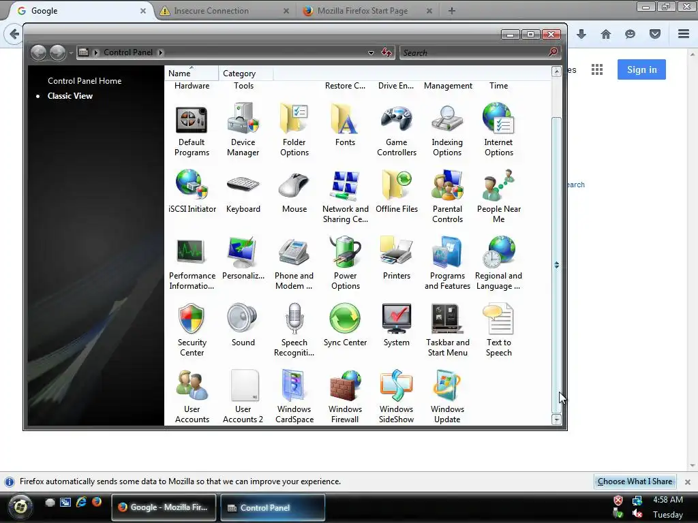Open Taskbar and Start Menu
The width and height of the screenshot is (698, 523).
pos(447,330)
